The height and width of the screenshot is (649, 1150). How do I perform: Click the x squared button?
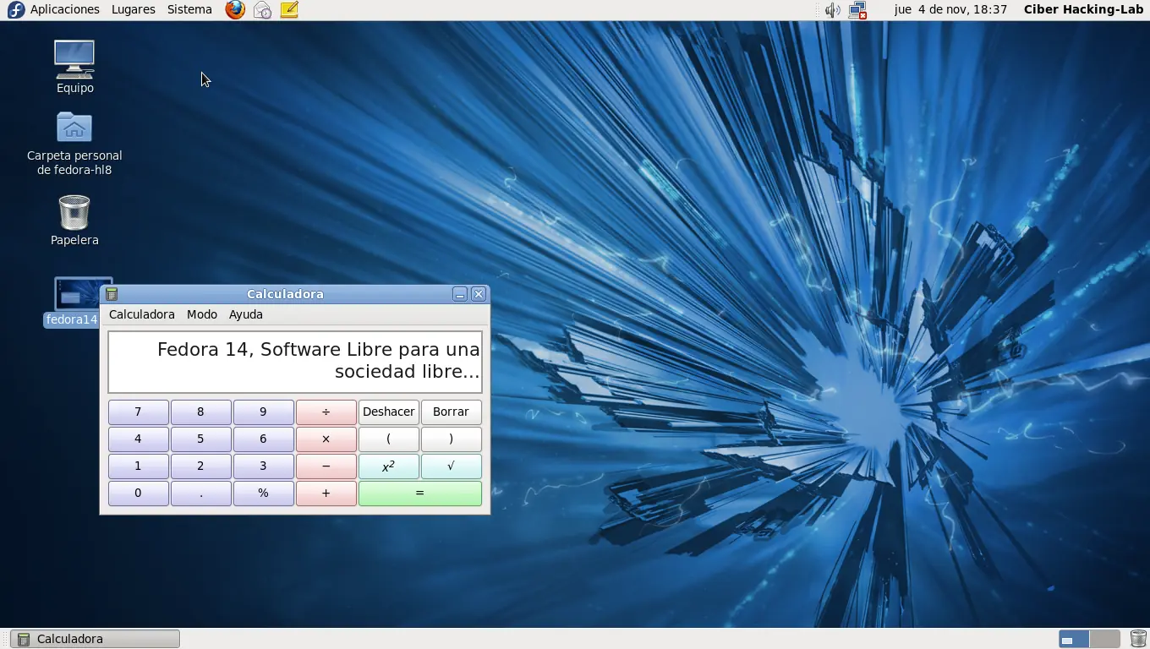click(389, 466)
